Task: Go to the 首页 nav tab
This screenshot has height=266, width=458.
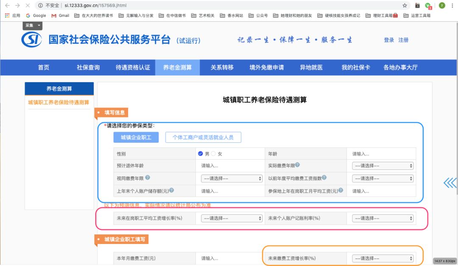Action: pyautogui.click(x=44, y=67)
